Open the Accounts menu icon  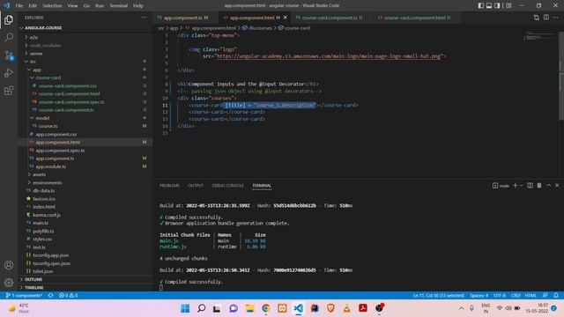(x=9, y=265)
